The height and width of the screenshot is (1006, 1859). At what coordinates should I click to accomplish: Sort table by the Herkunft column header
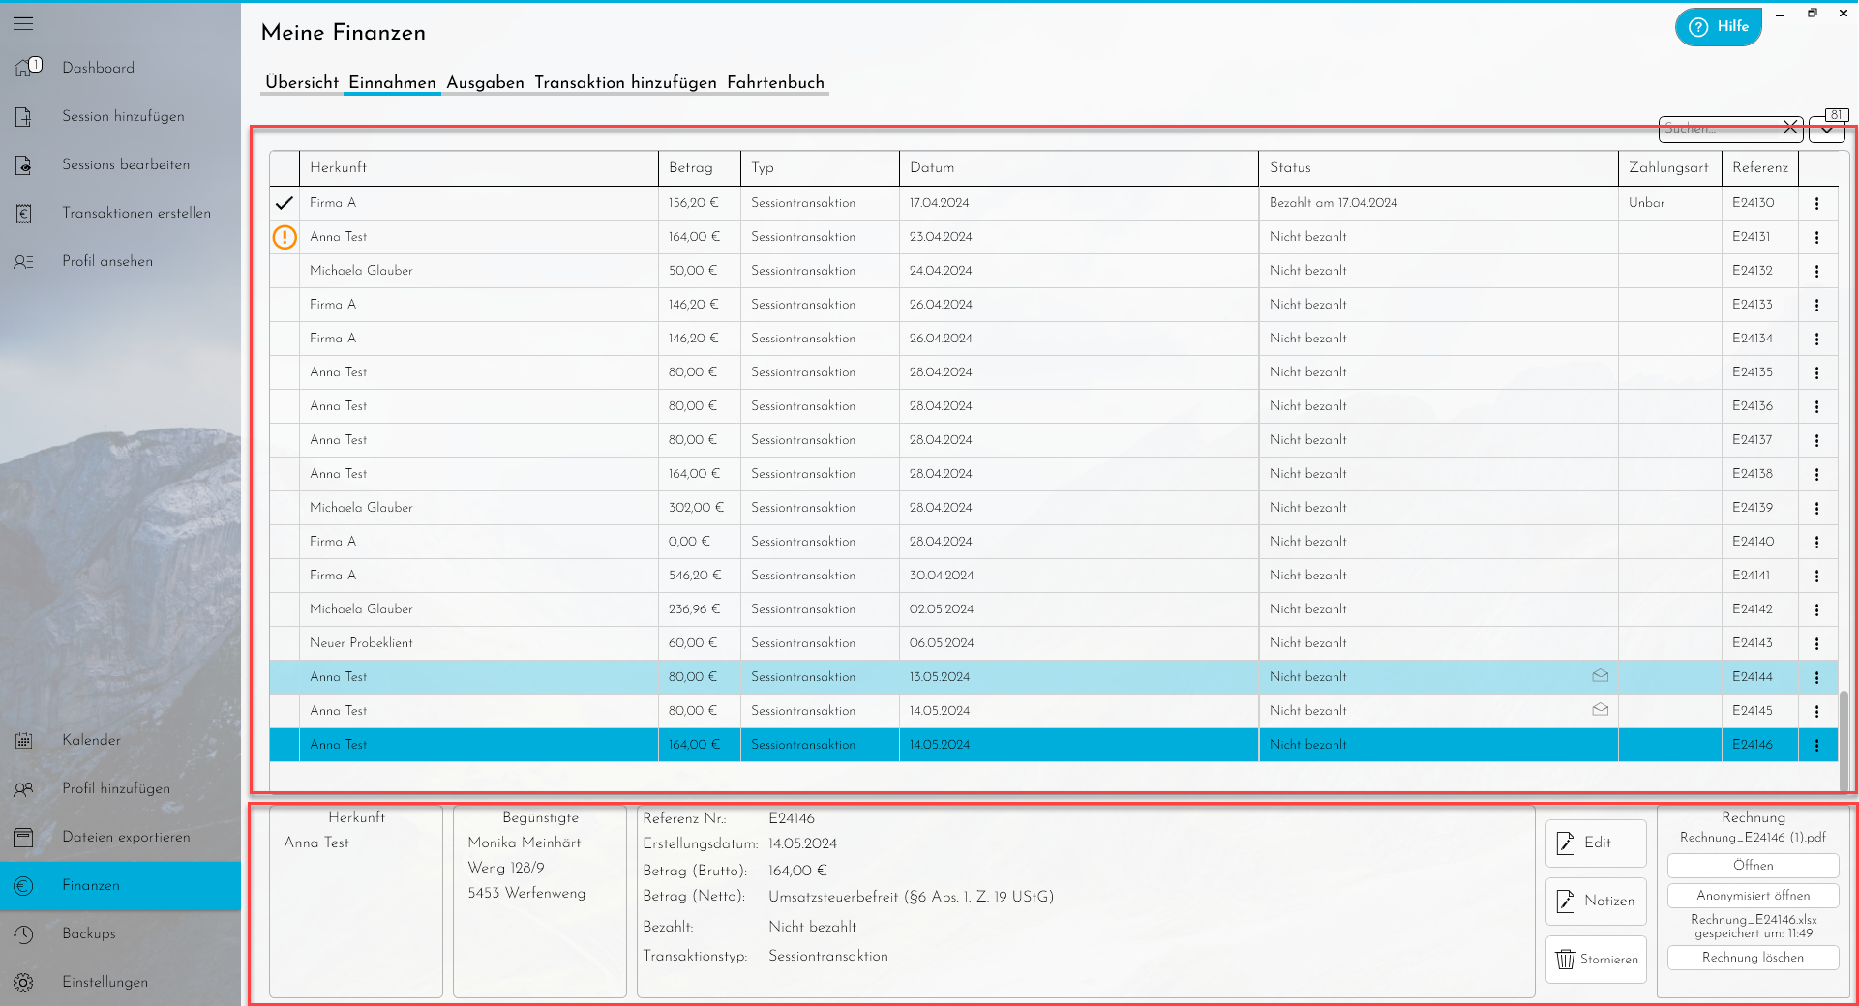pos(479,168)
